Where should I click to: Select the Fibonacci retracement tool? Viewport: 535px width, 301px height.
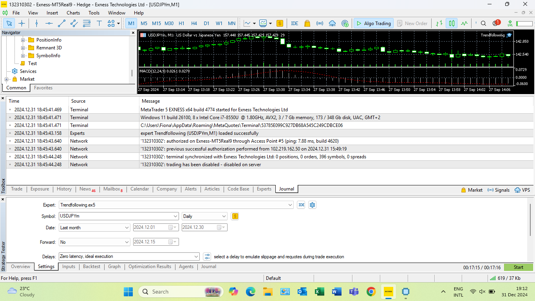coord(87,24)
